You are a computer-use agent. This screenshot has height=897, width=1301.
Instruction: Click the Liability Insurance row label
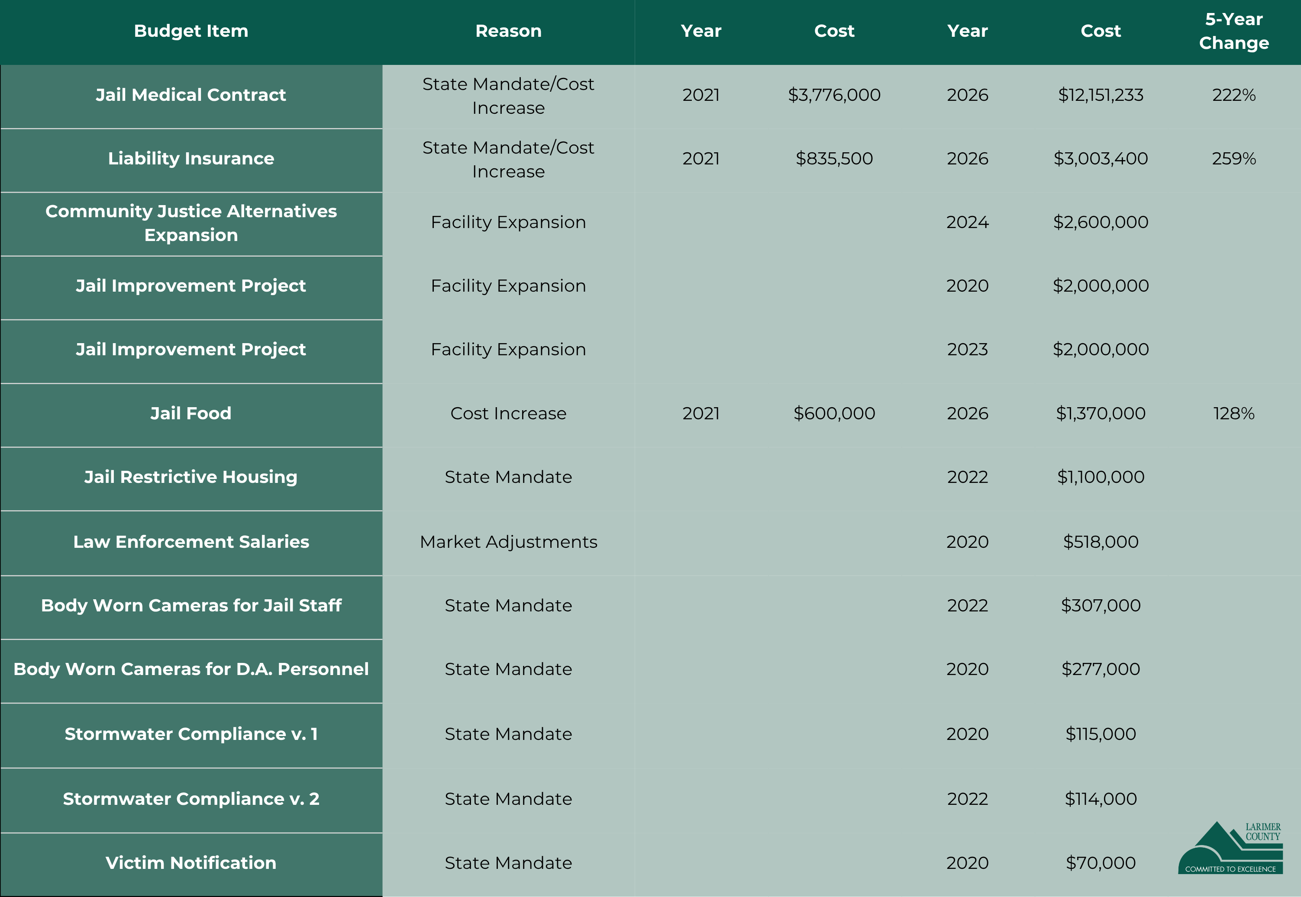191,158
